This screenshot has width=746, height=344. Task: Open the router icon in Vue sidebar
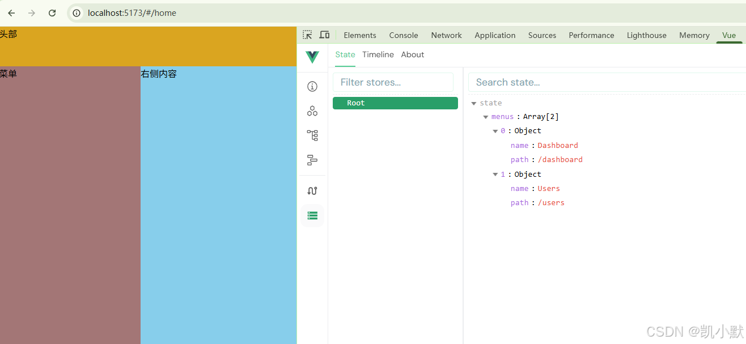(x=312, y=191)
